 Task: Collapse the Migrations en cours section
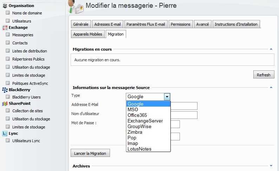[271, 50]
